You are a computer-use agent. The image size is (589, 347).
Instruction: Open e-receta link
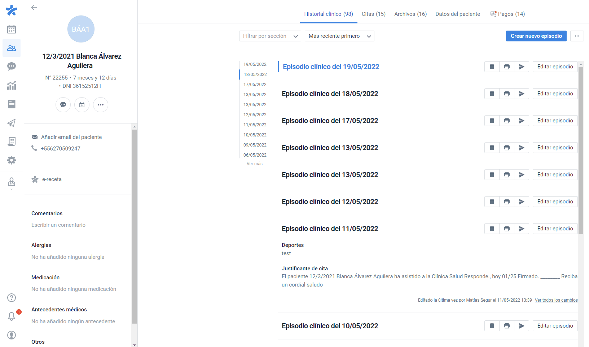click(52, 179)
